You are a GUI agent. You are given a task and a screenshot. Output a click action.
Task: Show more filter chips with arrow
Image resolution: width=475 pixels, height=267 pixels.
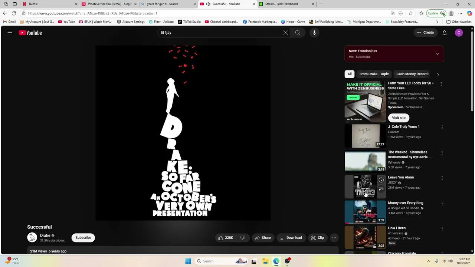(x=438, y=74)
